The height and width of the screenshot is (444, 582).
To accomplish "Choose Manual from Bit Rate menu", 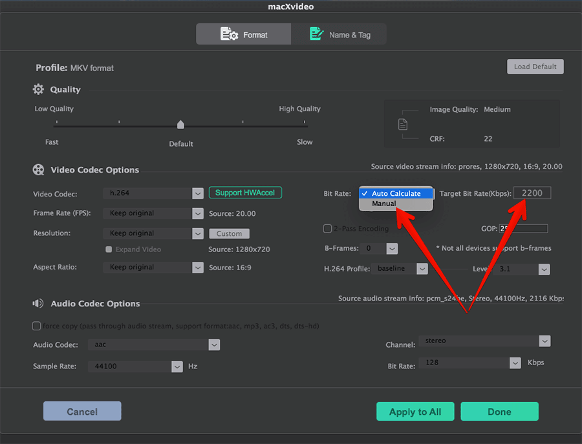I will (396, 204).
